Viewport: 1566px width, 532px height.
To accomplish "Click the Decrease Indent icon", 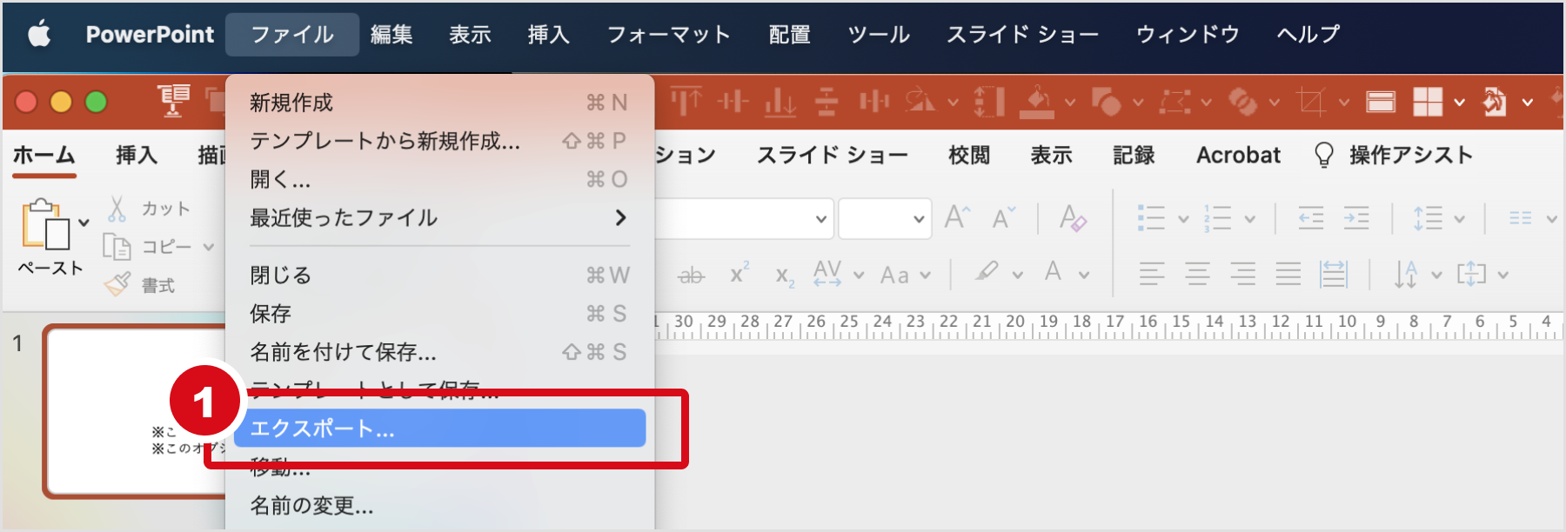I will [x=1311, y=218].
